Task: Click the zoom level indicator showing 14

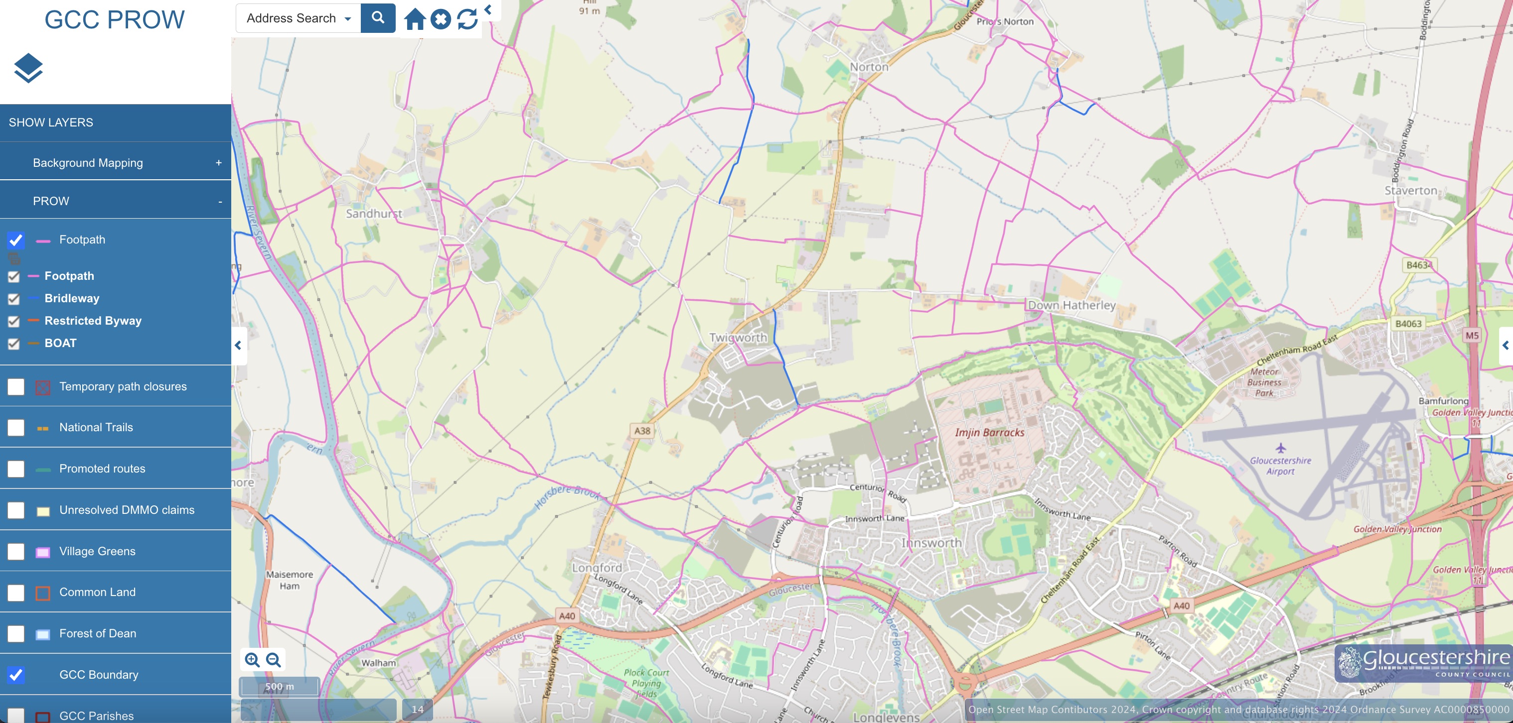Action: (417, 709)
